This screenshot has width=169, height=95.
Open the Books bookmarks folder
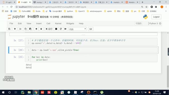[37, 11]
